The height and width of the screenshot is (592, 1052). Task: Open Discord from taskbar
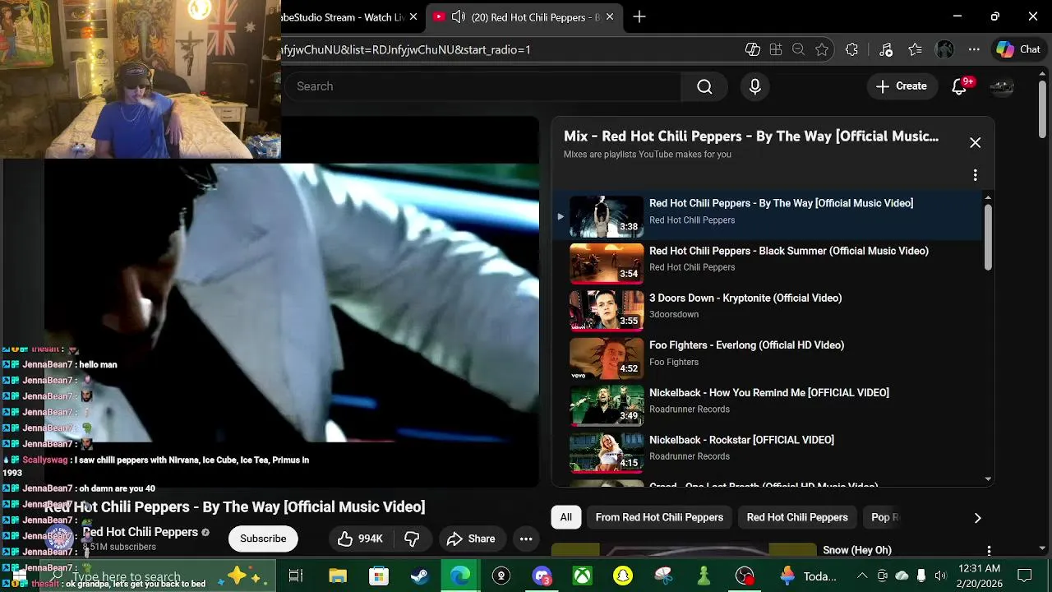[x=541, y=576]
